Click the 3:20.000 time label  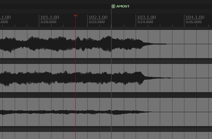[x=48, y=22]
